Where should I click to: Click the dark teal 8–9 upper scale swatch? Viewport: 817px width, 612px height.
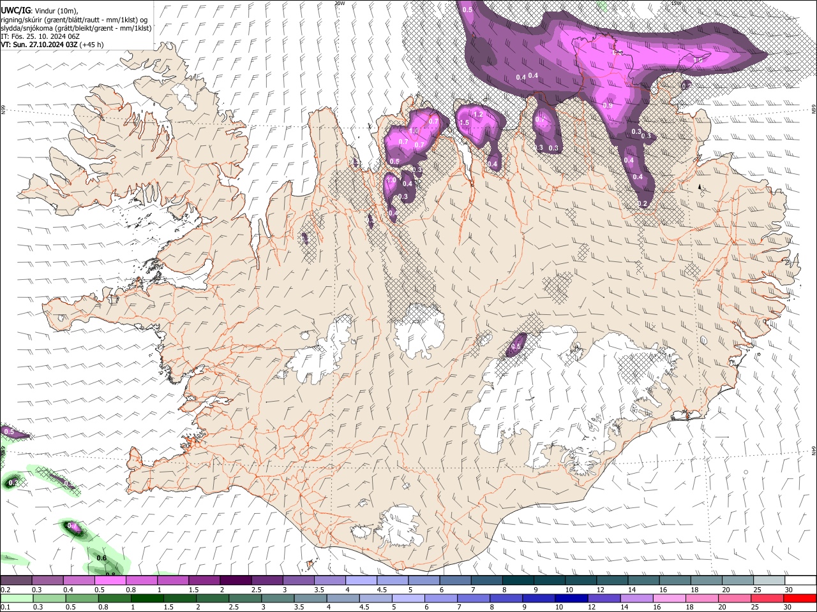coord(518,580)
